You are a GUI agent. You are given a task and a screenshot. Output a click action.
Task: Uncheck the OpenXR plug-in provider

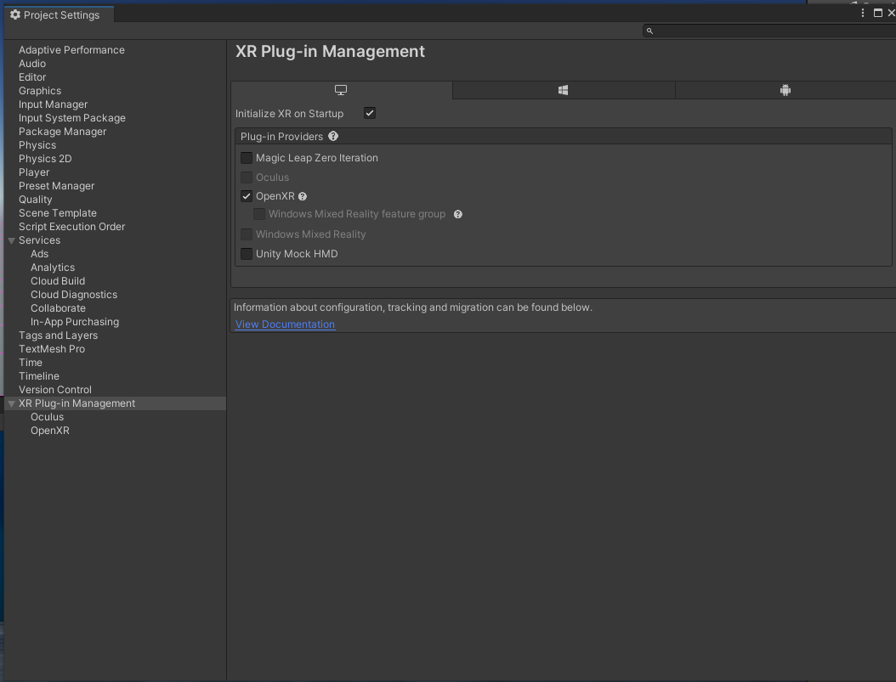click(x=247, y=196)
